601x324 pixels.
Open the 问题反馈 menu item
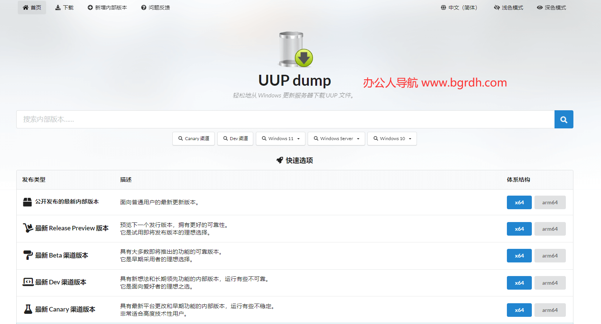155,8
